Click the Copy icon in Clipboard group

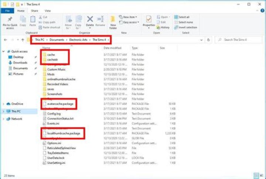(x=23, y=19)
